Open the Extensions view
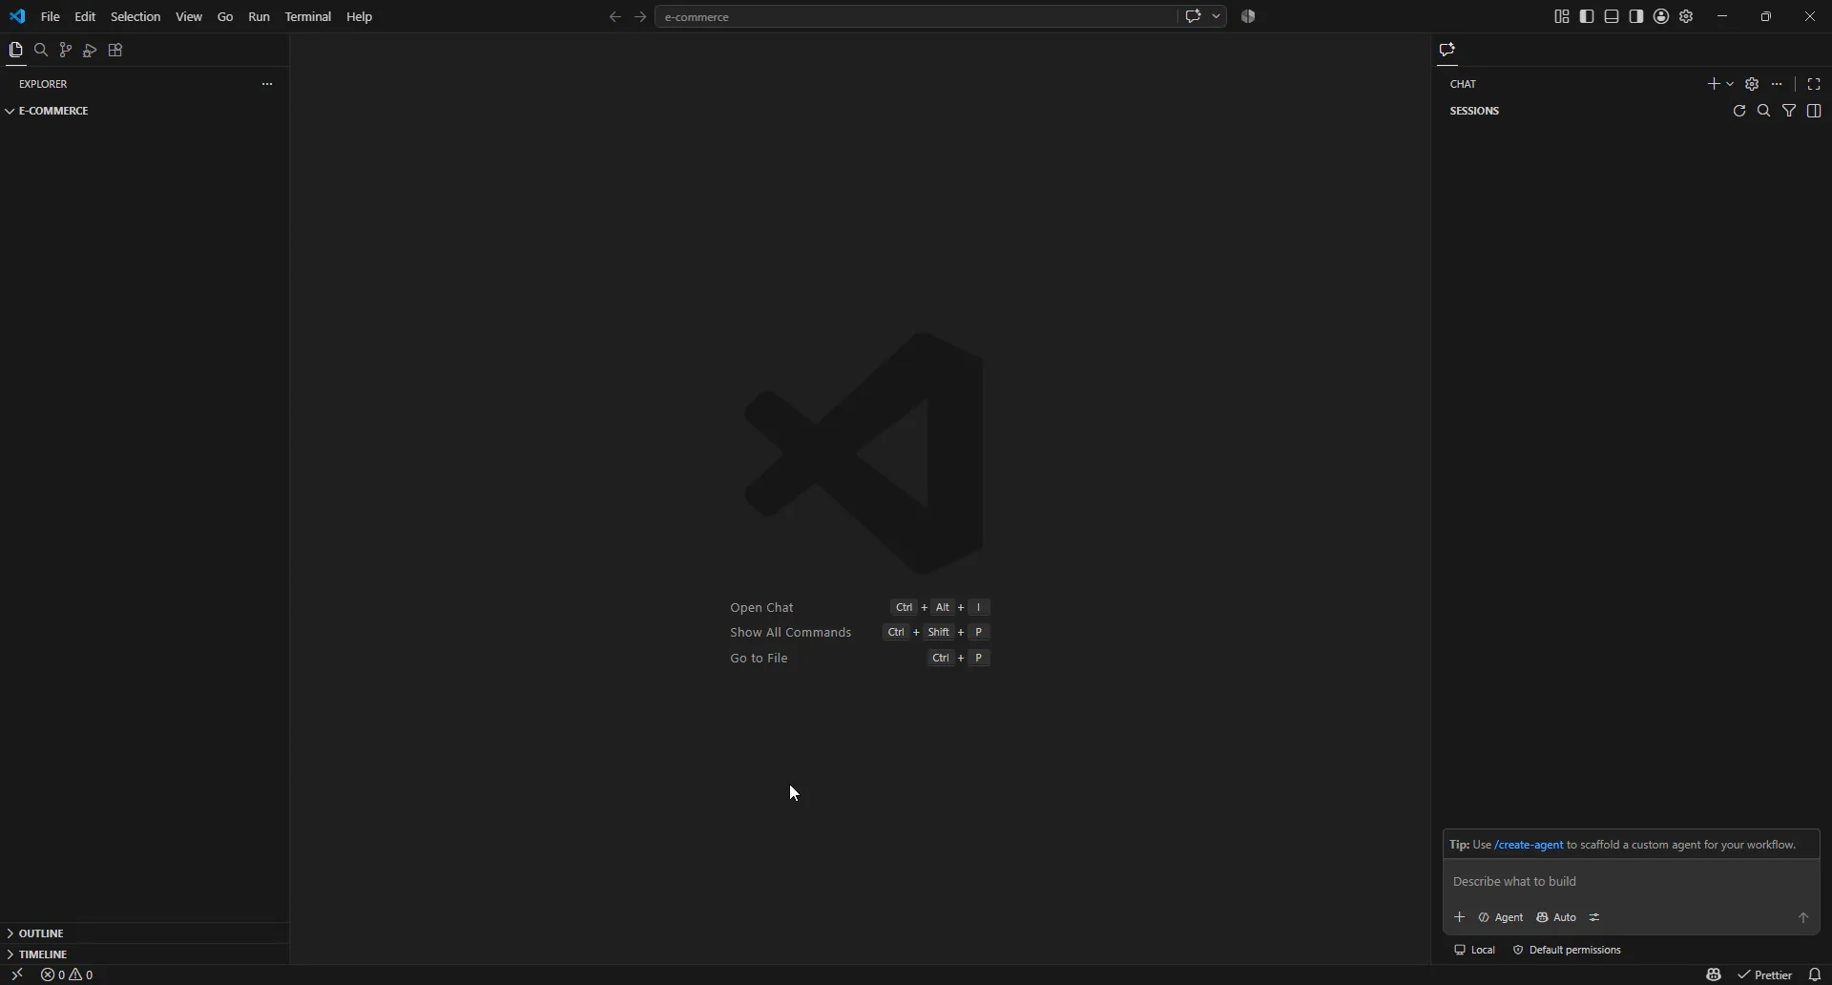Viewport: 1832px width, 985px height. click(115, 51)
